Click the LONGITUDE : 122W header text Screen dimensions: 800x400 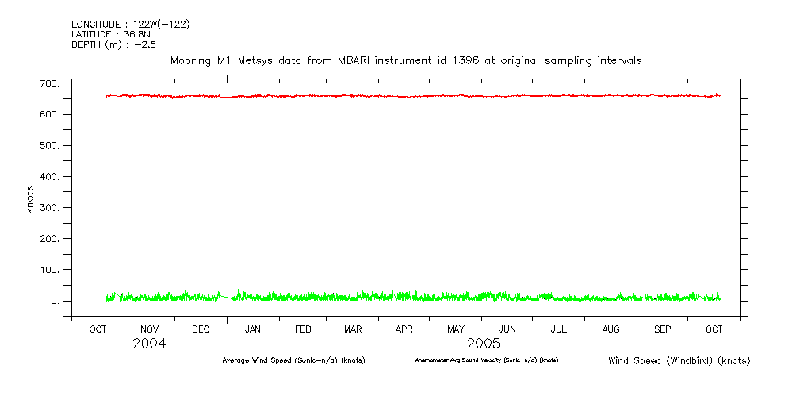tap(131, 24)
